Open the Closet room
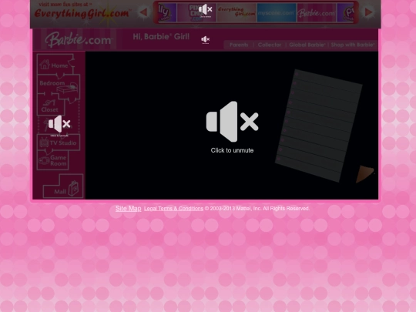This screenshot has width=416, height=312. pos(50,106)
